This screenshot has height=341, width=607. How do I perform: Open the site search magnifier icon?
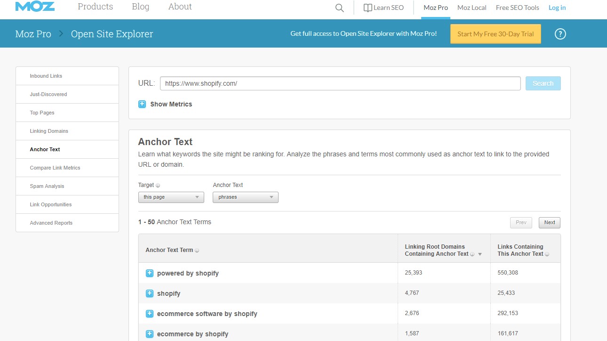coord(339,8)
